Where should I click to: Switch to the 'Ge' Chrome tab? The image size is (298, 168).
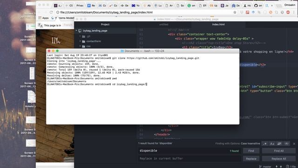click(x=124, y=6)
